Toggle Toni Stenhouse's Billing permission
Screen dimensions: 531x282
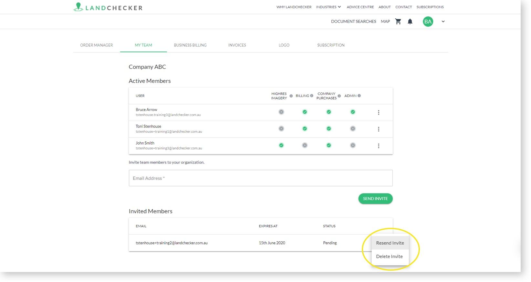point(305,129)
